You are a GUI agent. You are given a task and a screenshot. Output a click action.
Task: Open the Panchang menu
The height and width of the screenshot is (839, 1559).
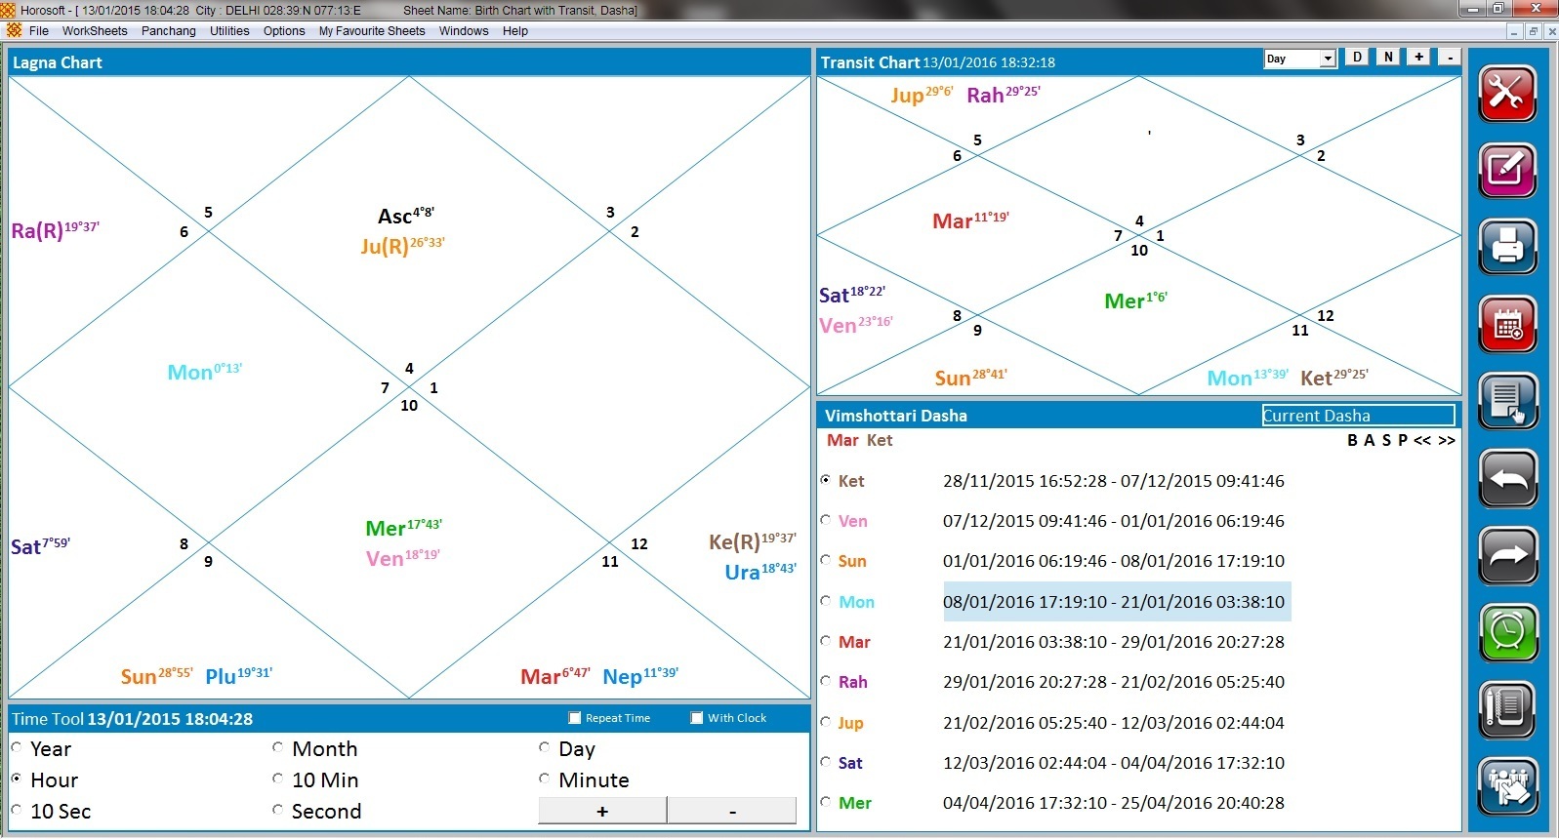[168, 31]
